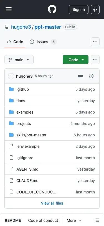Expand the More dropdown in README bar
104x226 pixels.
pyautogui.click(x=74, y=220)
